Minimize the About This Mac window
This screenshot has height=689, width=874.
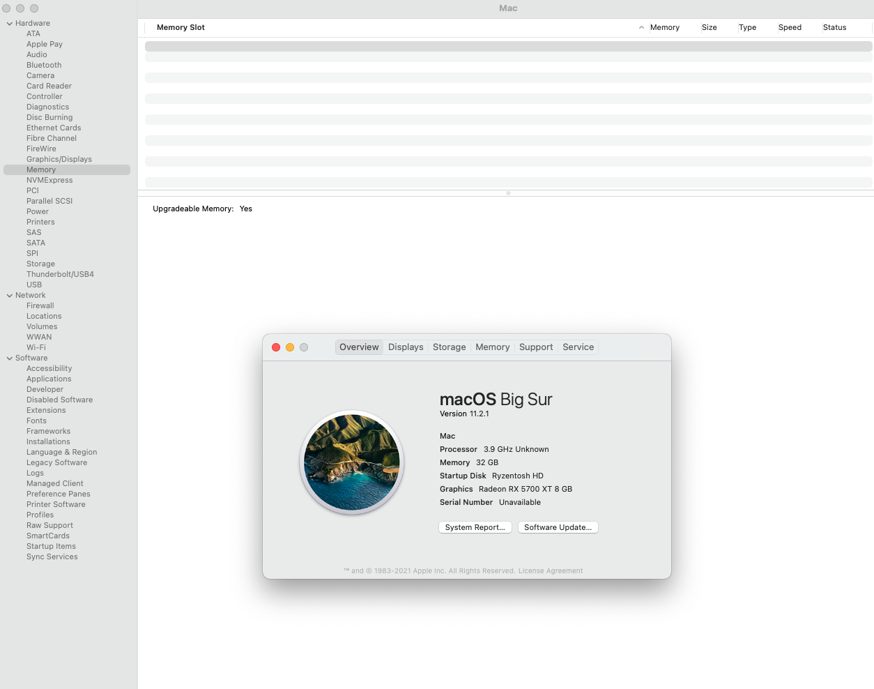click(x=290, y=347)
